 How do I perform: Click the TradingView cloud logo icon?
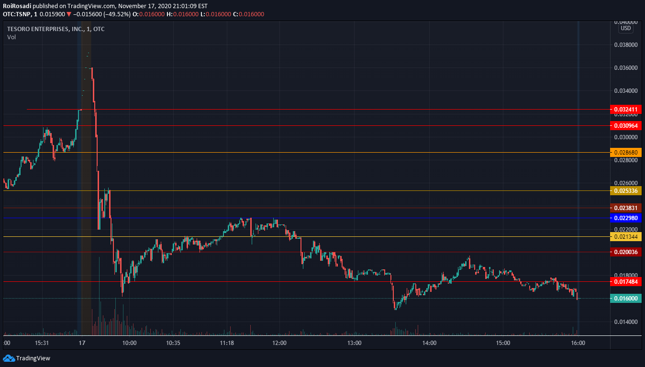(x=9, y=358)
